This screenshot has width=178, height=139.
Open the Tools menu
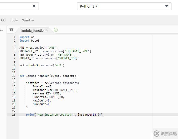[x=14, y=20]
